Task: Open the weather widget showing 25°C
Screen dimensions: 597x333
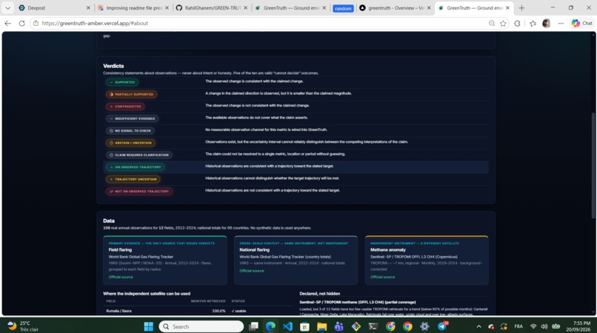Action: pos(24,326)
